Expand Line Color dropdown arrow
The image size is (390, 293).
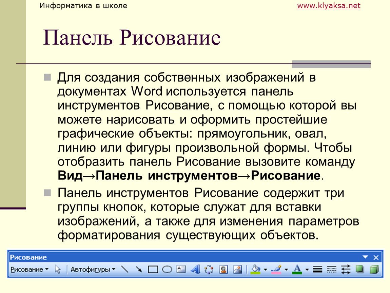286,269
